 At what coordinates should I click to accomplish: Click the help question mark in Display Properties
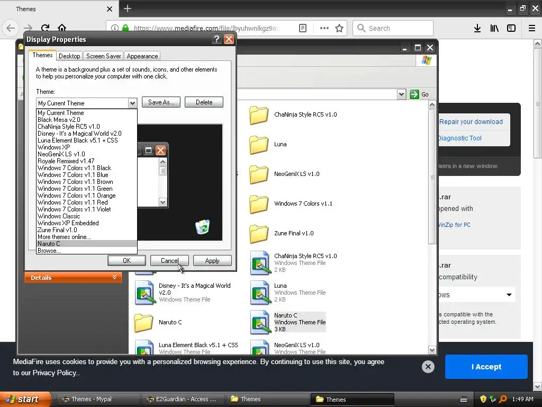click(x=216, y=39)
